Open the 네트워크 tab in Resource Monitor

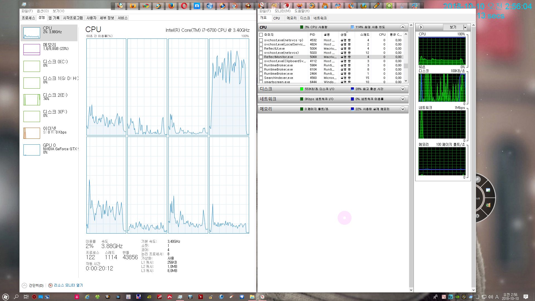point(320,18)
